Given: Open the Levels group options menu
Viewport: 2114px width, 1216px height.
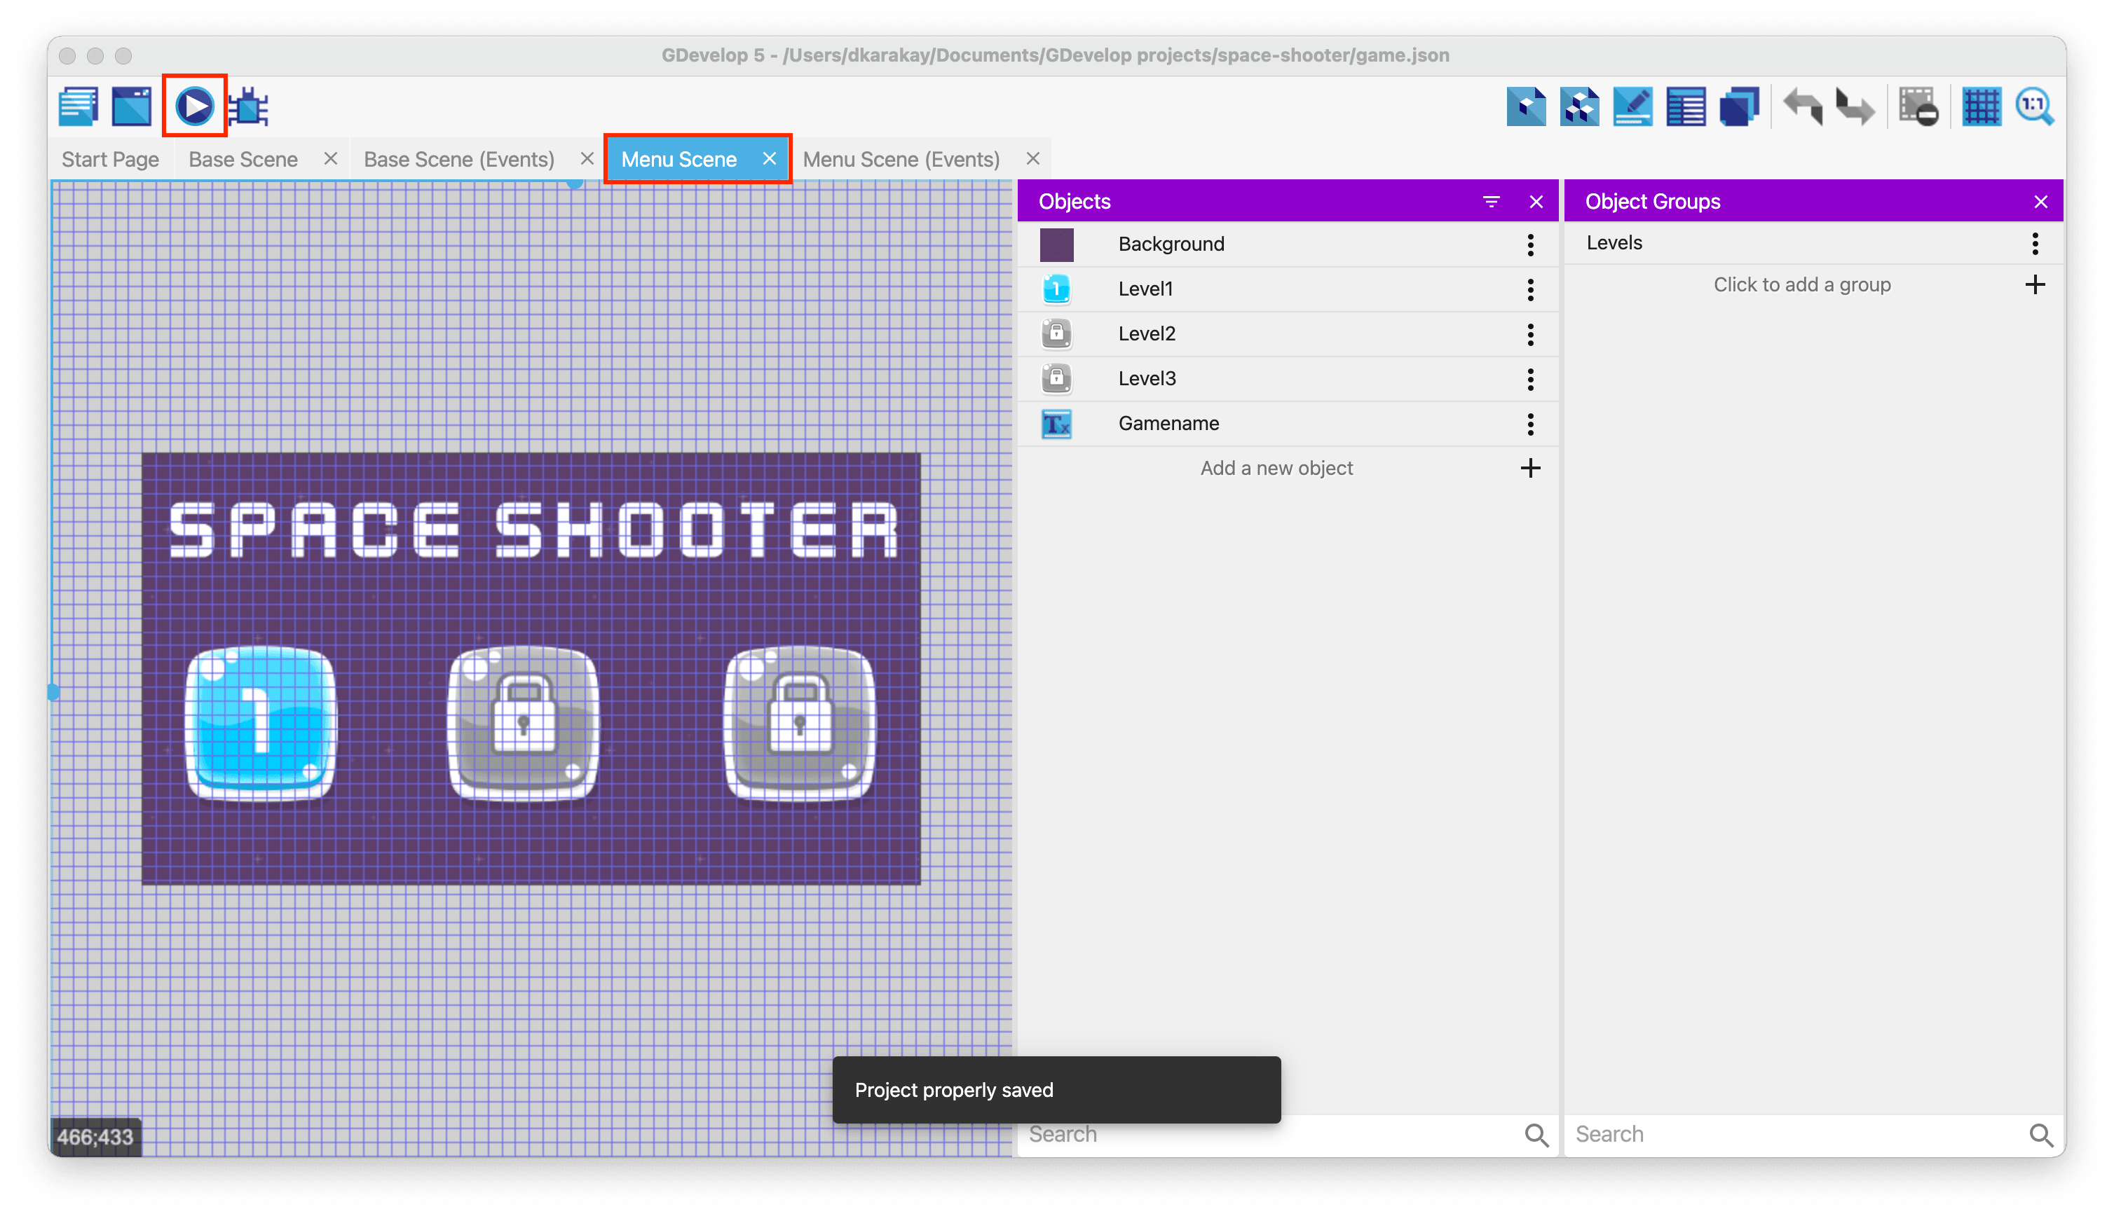Looking at the screenshot, I should pos(2035,243).
